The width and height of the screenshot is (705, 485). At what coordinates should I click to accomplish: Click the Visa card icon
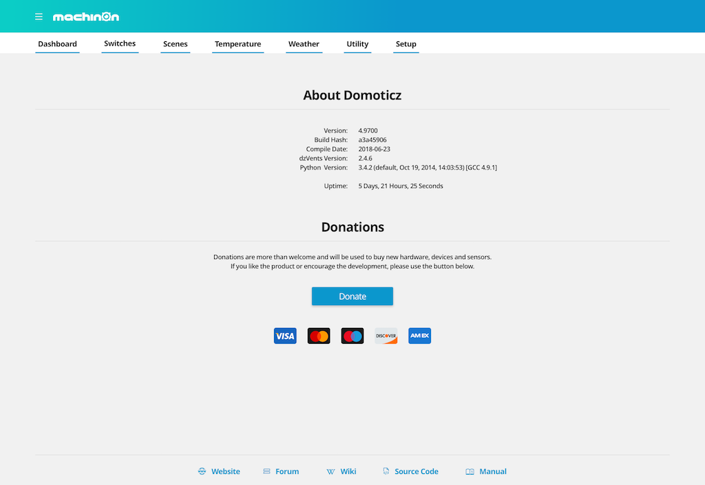click(285, 336)
